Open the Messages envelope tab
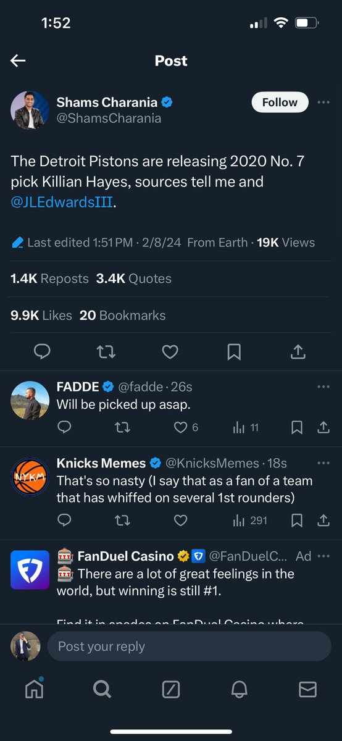Screen dimensions: 342x741 pos(307,689)
